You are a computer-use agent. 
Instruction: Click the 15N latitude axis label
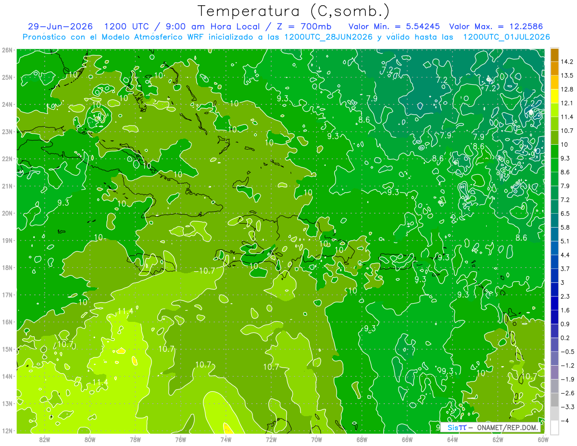point(8,349)
